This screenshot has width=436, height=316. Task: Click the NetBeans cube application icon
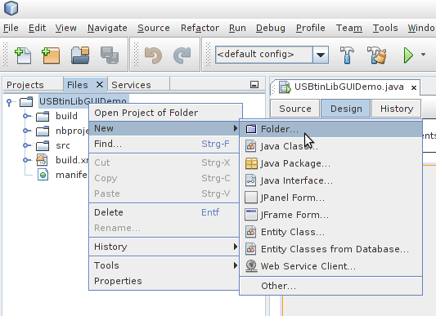11,8
